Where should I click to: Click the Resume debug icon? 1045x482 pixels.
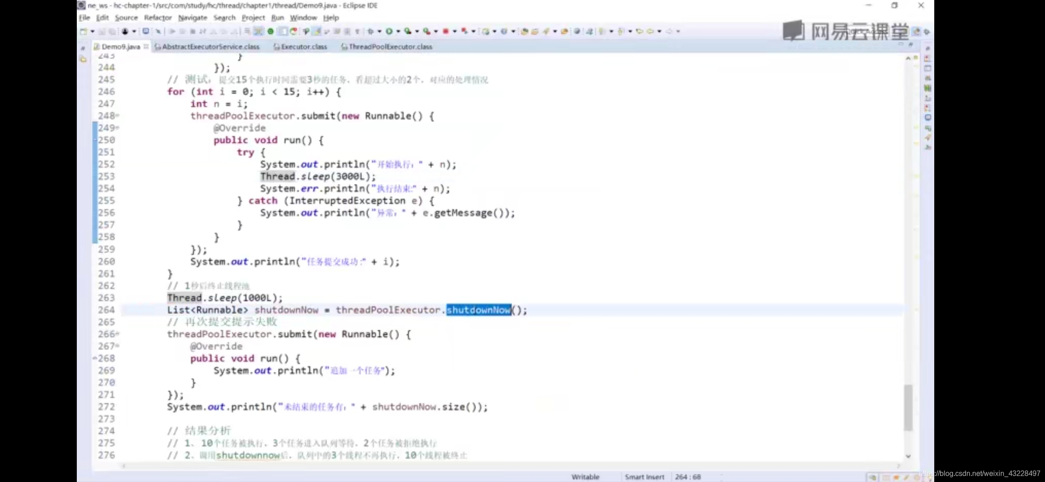[172, 31]
